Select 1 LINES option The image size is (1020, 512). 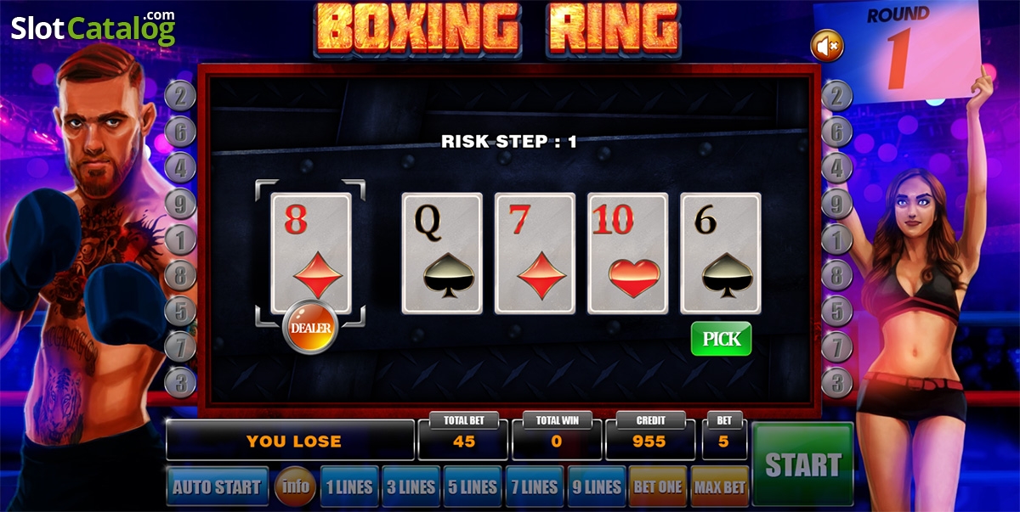pyautogui.click(x=349, y=487)
